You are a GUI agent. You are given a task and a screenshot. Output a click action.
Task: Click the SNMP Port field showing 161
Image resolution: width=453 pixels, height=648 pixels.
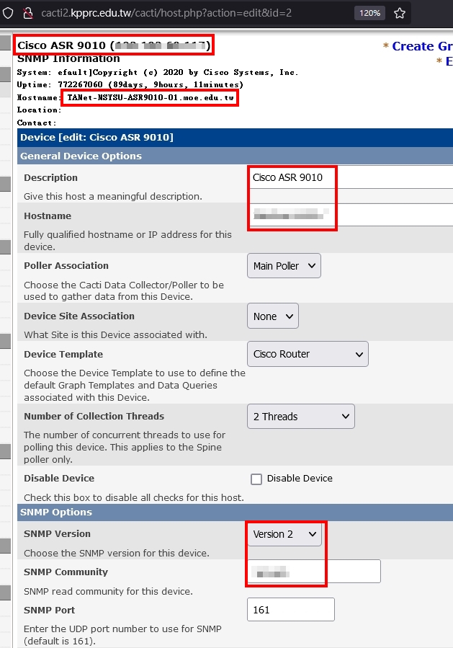tap(291, 610)
